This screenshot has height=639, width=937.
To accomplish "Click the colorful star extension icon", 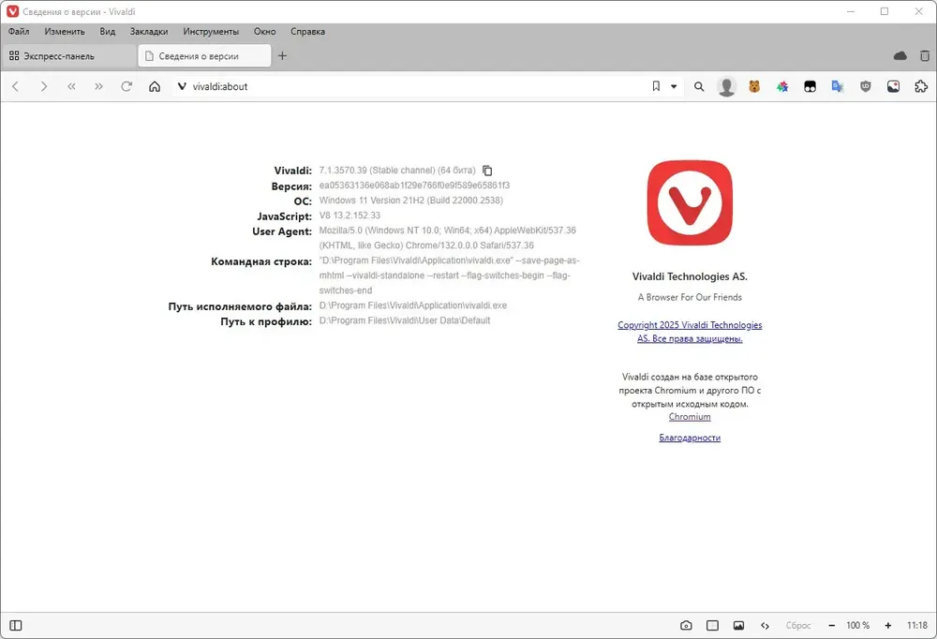I will pyautogui.click(x=782, y=87).
